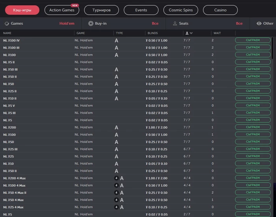Screen dimensions: 276x217
Task: Click the 6 / 7 seats value for NL 25
Action: (x=187, y=156)
